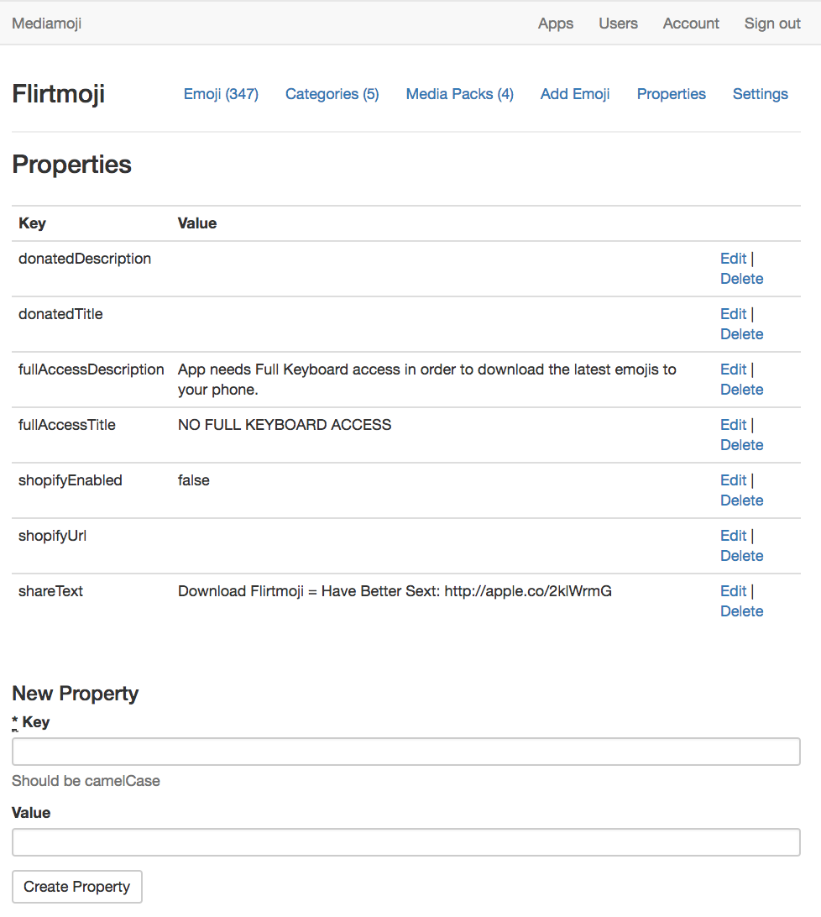Go to the Add Emoji tab

[x=575, y=94]
